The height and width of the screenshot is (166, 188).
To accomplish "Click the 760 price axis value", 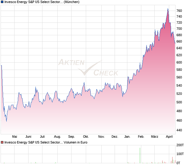I will [x=179, y=11].
